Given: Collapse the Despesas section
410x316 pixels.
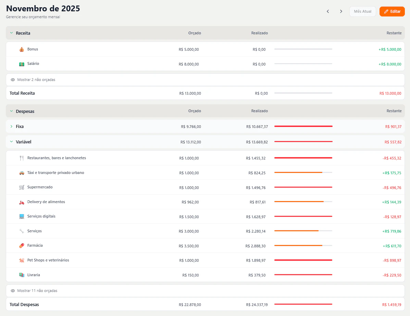Looking at the screenshot, I should coord(11,111).
